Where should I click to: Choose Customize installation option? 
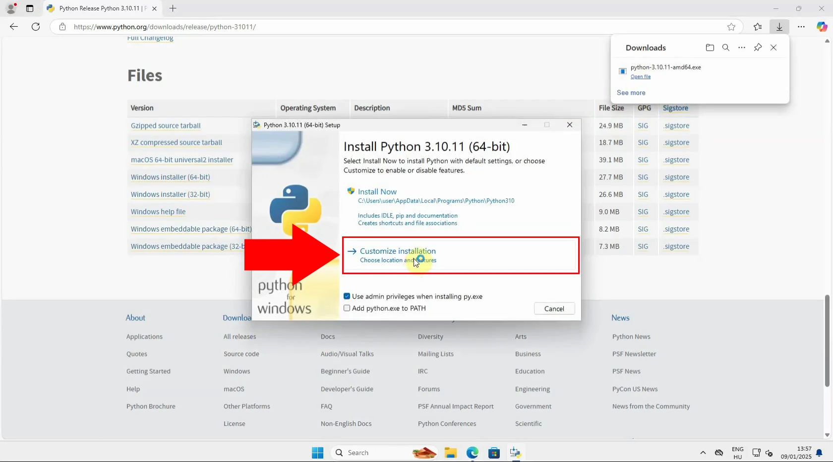[x=461, y=255]
